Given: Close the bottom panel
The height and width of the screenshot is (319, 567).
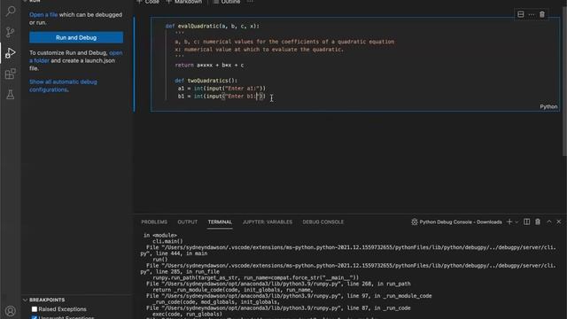Looking at the screenshot, I should coord(559,222).
